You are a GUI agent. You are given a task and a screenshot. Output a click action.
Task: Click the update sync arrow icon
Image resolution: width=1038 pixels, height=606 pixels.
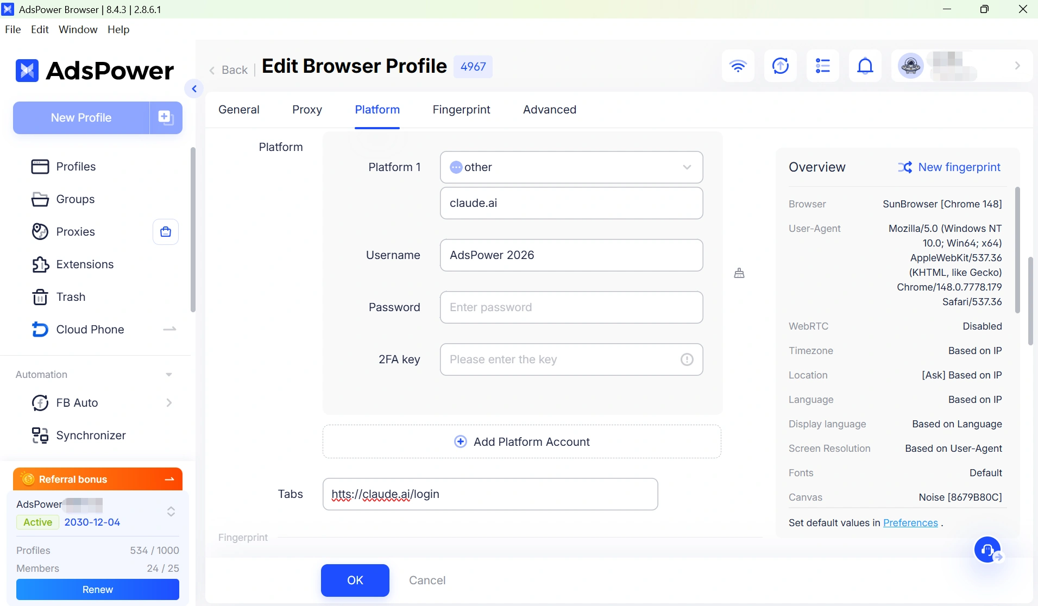(780, 66)
